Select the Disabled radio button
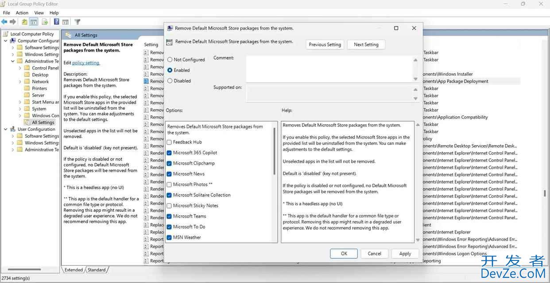Screen dimensions: 550x283 click(170, 81)
